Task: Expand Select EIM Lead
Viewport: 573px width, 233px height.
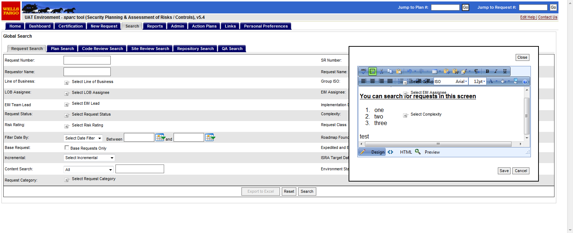Action: click(66, 105)
